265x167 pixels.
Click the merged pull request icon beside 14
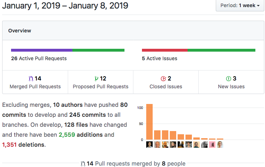(31, 79)
